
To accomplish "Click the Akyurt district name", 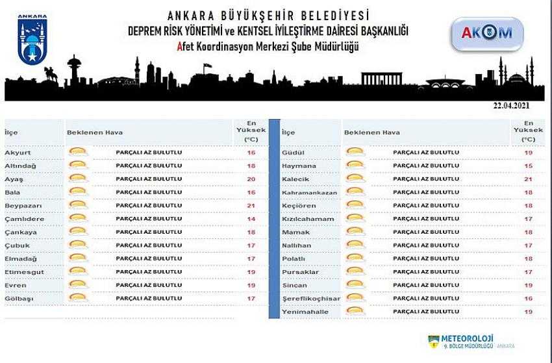I will [18, 153].
